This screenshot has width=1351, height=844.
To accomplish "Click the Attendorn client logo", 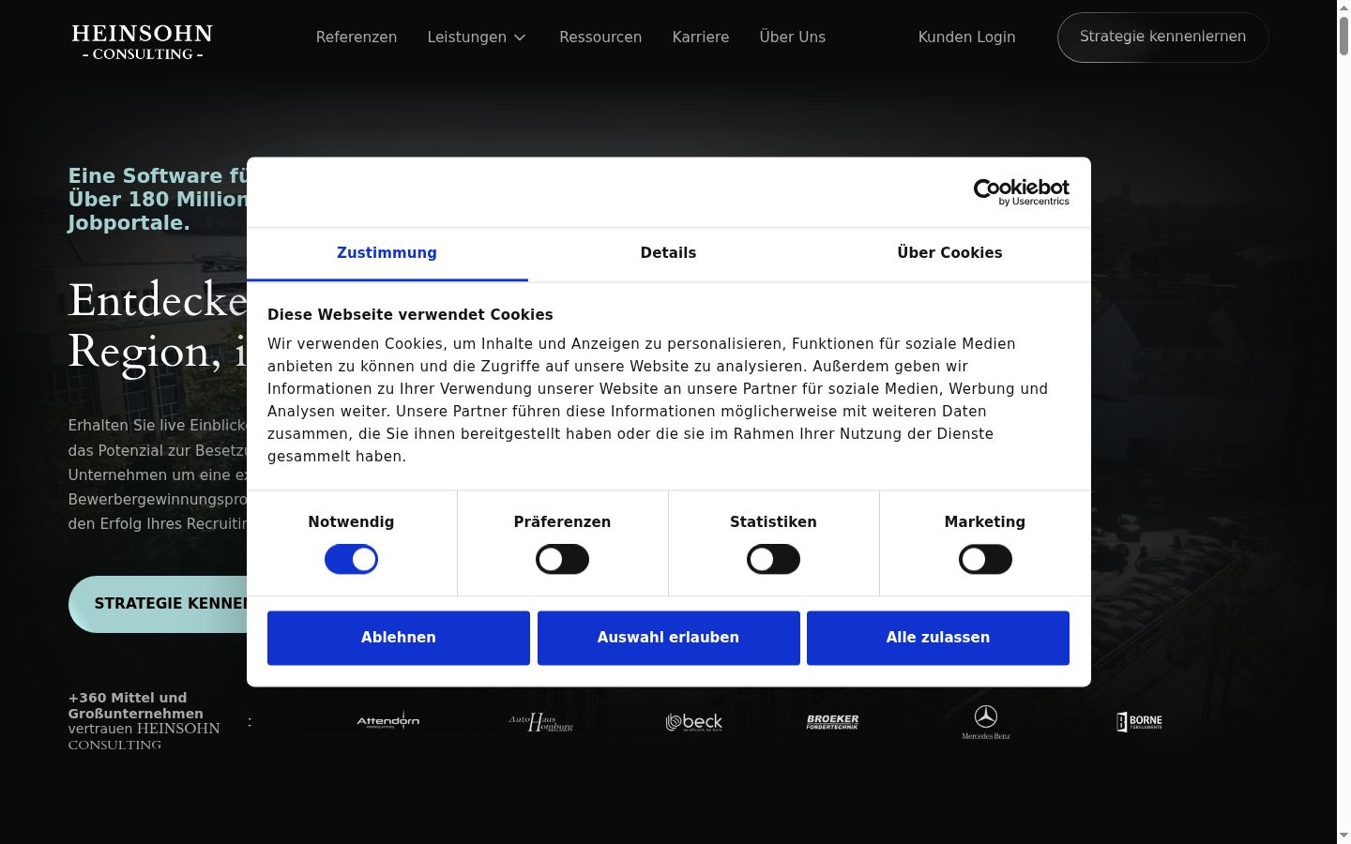I will click(x=387, y=721).
